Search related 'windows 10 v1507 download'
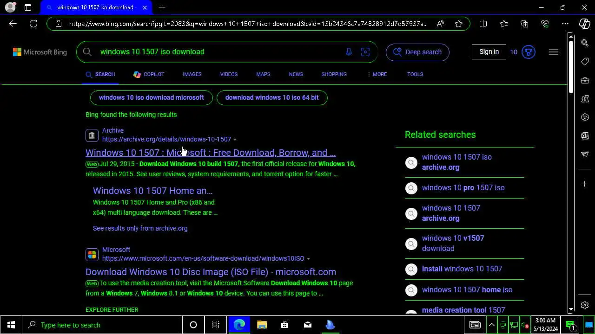The height and width of the screenshot is (334, 595). (453, 243)
